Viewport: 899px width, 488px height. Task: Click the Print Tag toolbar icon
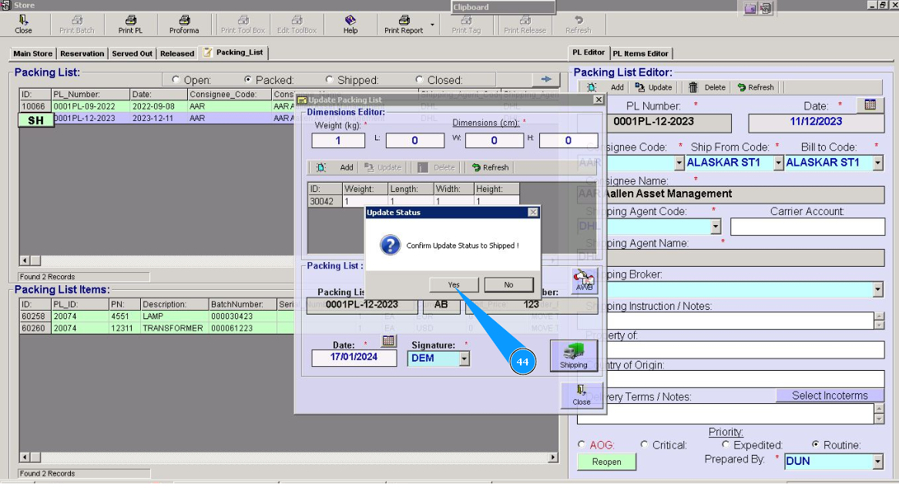pyautogui.click(x=466, y=25)
